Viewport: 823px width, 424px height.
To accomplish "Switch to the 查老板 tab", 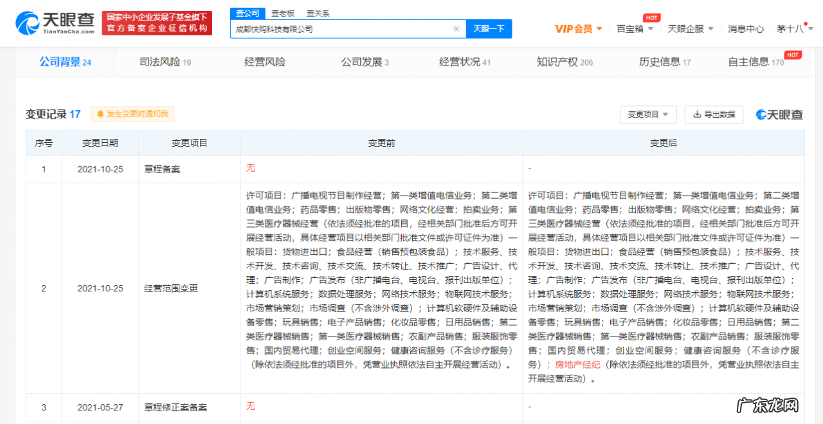I will [282, 12].
